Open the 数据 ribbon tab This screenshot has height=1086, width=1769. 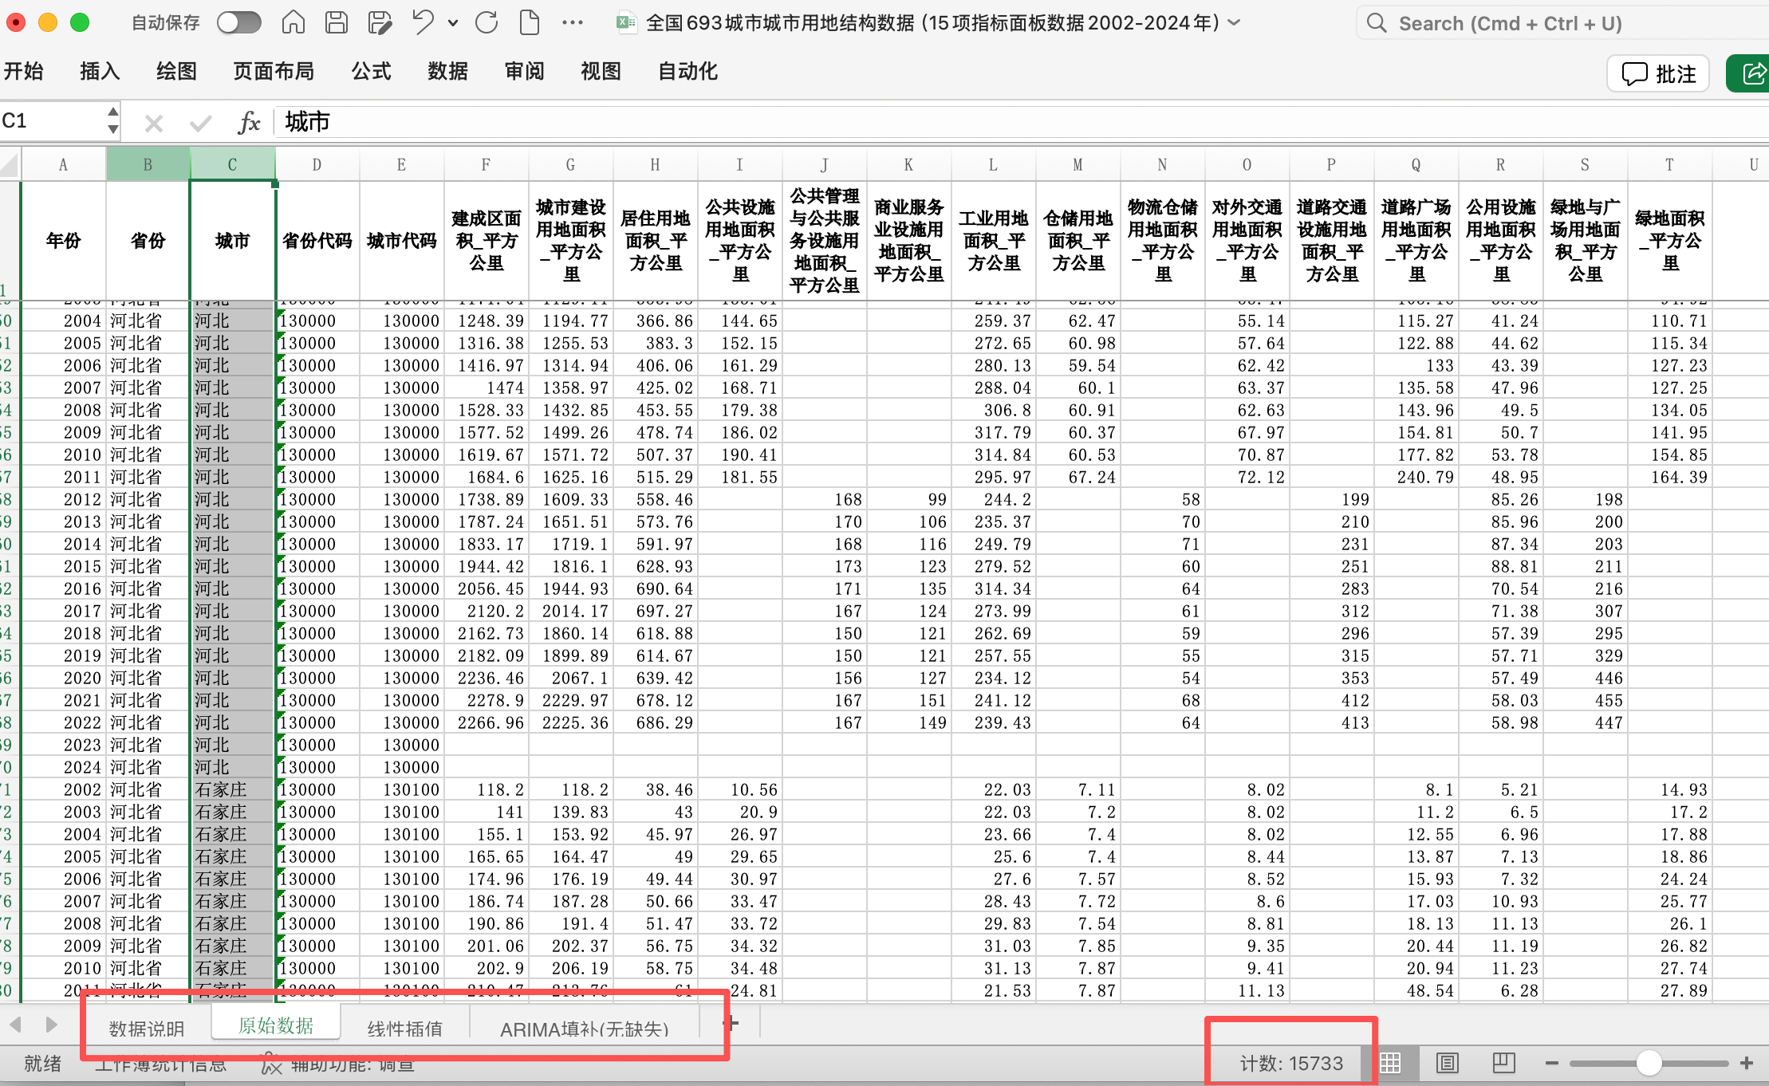447,71
